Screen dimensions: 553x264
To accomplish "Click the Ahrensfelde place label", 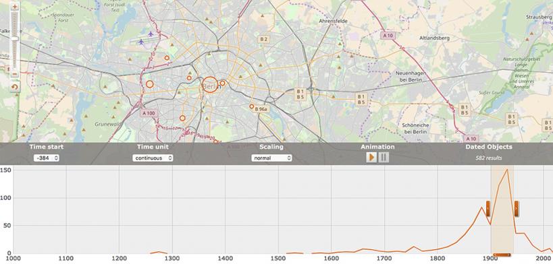I will coord(333,21).
